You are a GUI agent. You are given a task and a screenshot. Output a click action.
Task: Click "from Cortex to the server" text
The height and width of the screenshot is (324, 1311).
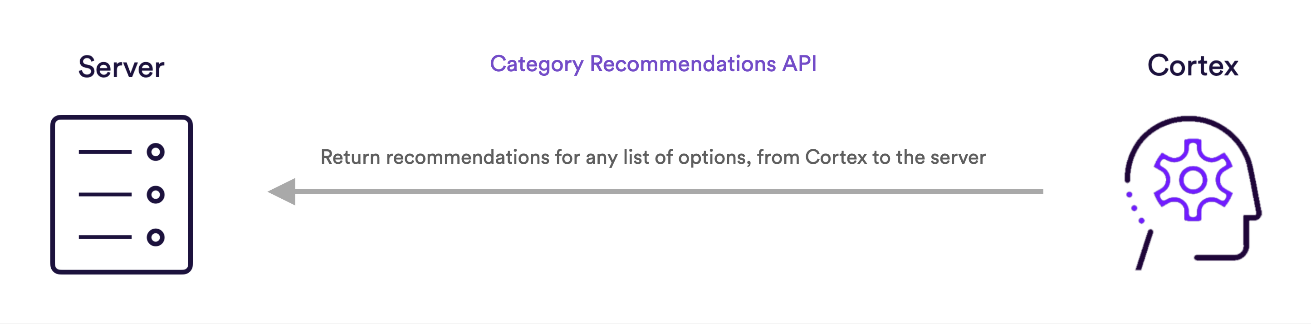pos(871,157)
